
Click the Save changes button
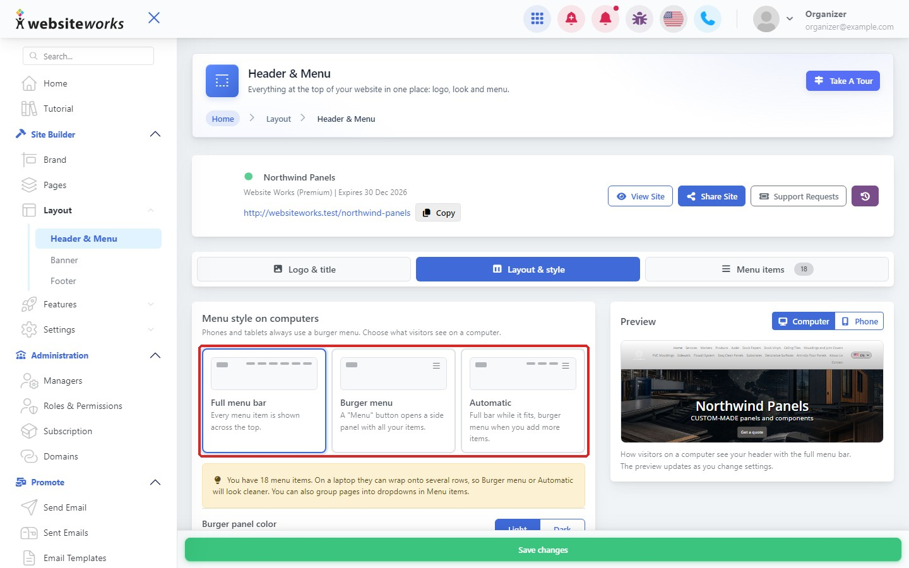coord(543,550)
